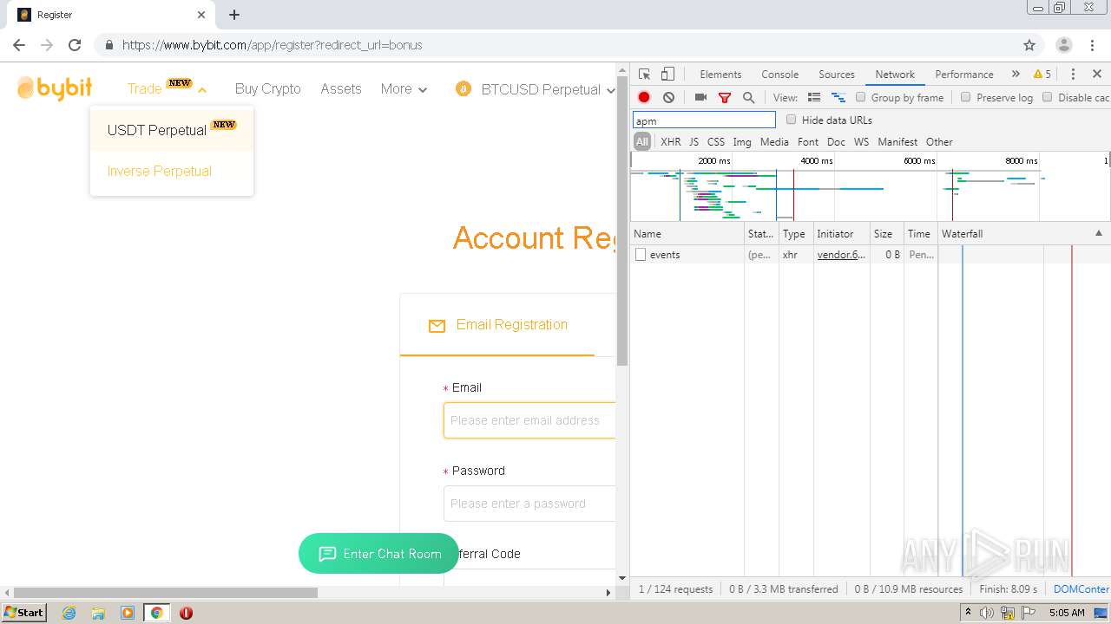Filter requests by WS type
The height and width of the screenshot is (624, 1111).
861,141
